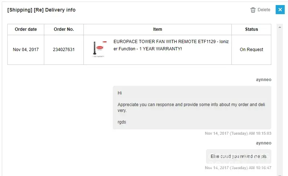
Task: Open the EUROPACE TOWER FAN item title
Action: (x=171, y=45)
